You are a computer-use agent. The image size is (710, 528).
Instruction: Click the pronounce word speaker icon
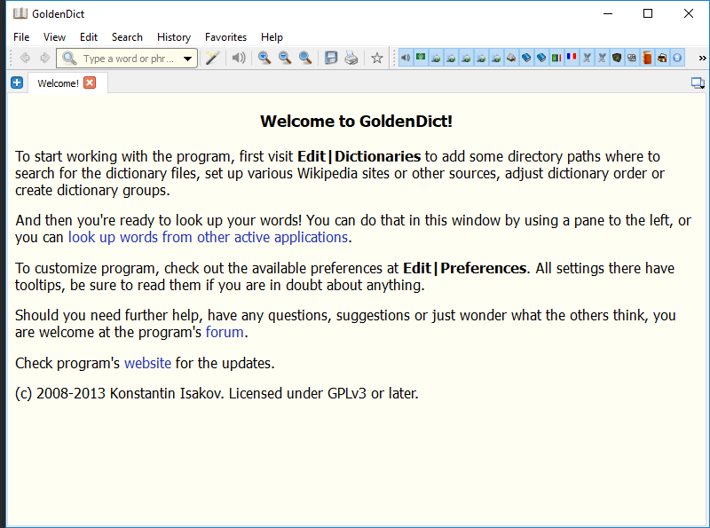click(238, 57)
